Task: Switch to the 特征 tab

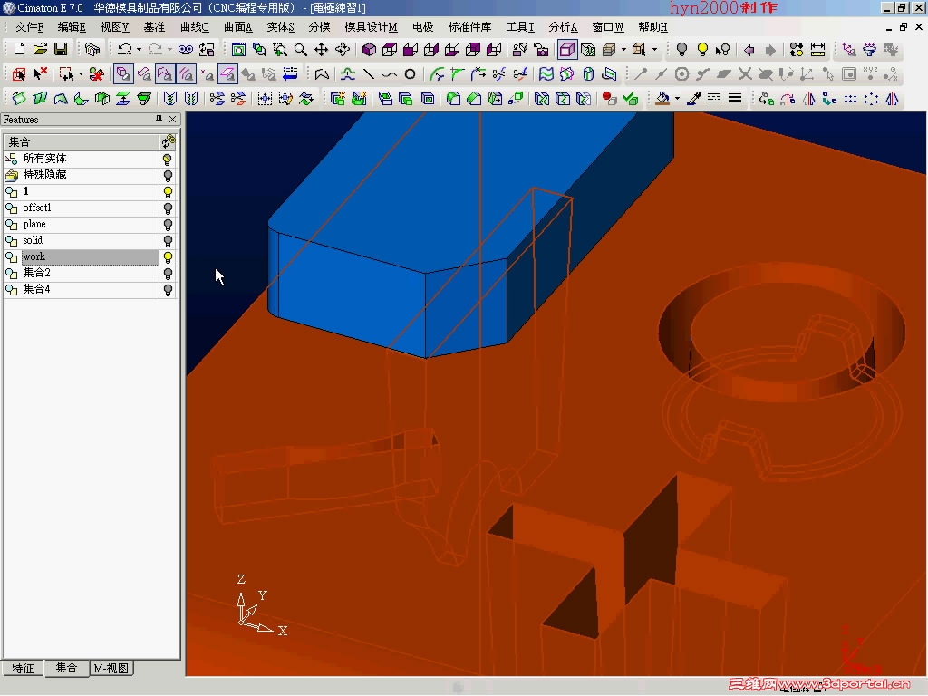Action: coord(23,668)
